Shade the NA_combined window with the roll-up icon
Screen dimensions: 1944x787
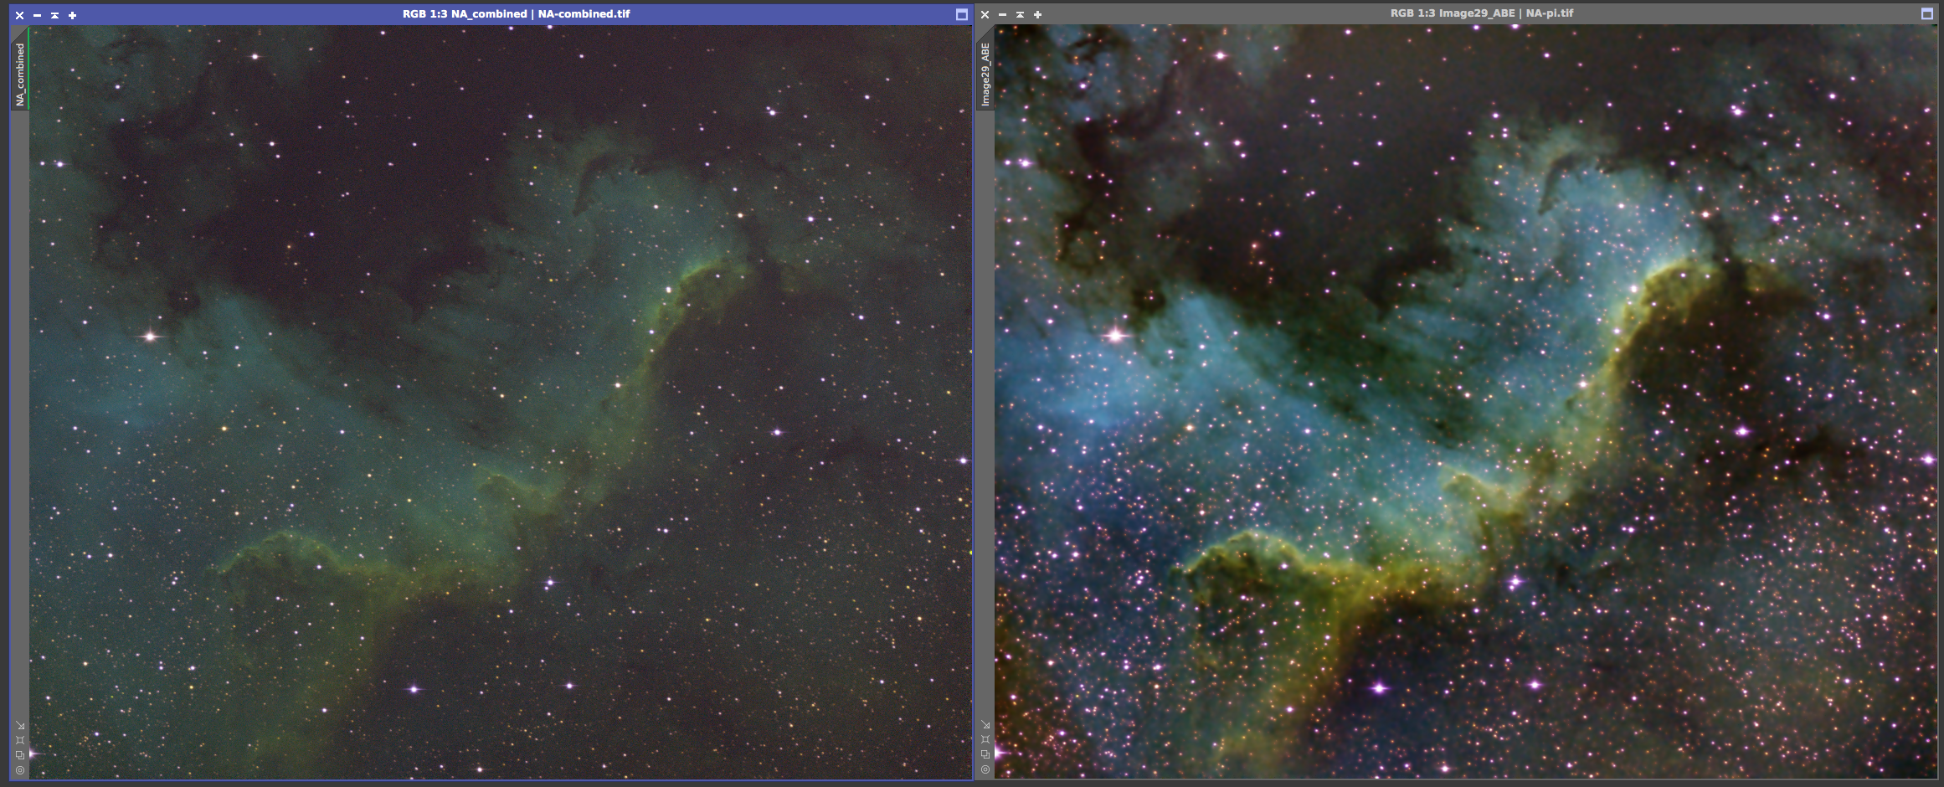(54, 15)
